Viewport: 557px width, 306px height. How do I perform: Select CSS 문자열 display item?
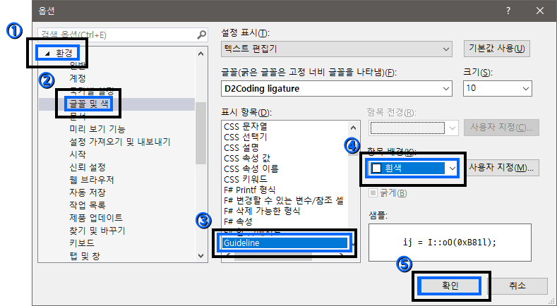pyautogui.click(x=246, y=126)
